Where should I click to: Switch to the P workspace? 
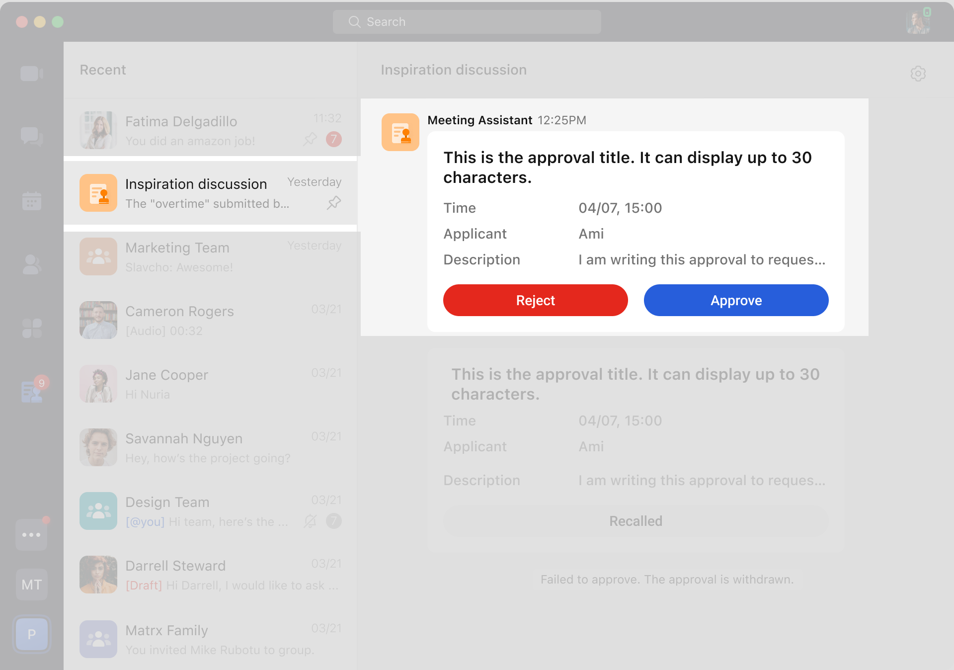pos(31,634)
